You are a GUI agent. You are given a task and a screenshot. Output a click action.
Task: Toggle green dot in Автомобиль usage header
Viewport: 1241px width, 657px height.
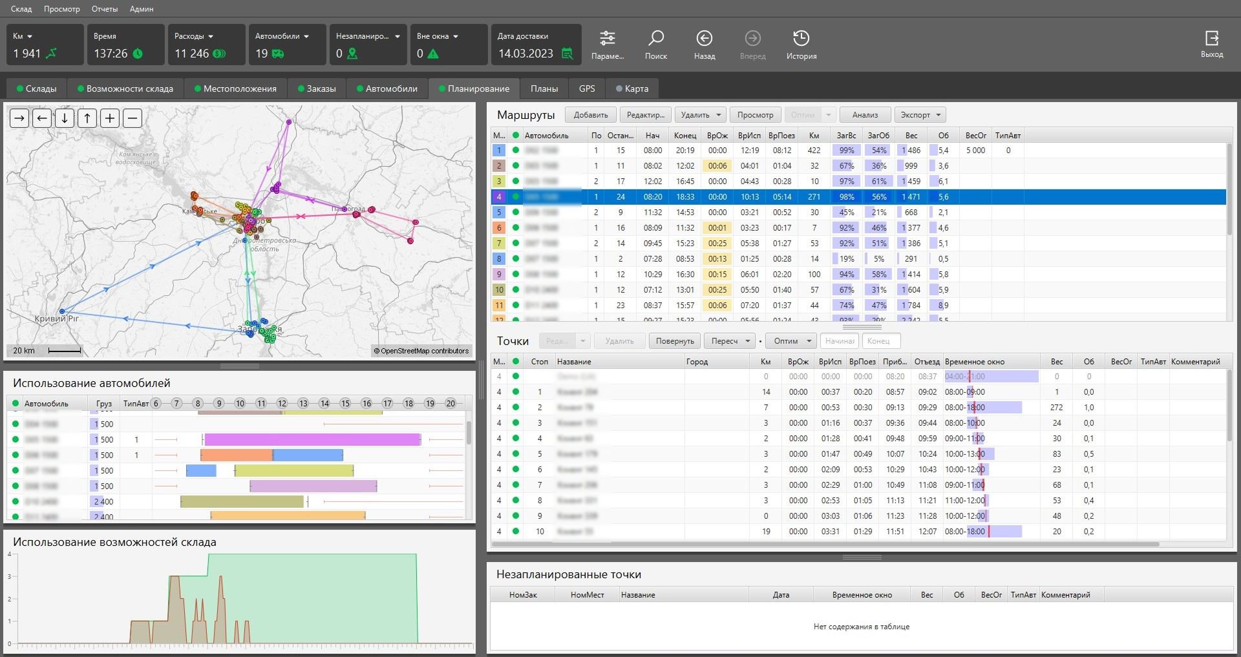[16, 403]
